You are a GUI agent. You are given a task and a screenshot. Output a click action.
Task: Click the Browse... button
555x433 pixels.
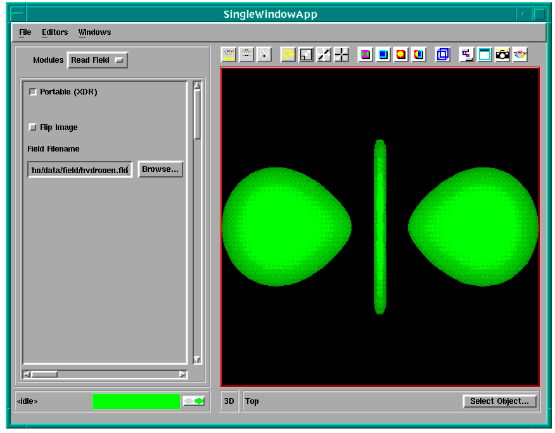(160, 169)
